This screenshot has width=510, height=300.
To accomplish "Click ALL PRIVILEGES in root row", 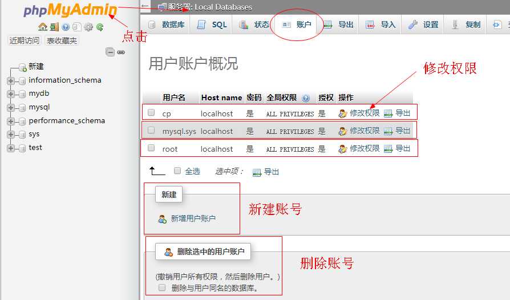I will [x=290, y=149].
